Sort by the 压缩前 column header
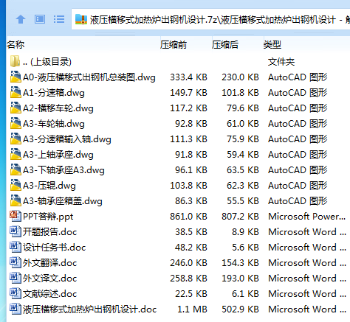 point(174,45)
